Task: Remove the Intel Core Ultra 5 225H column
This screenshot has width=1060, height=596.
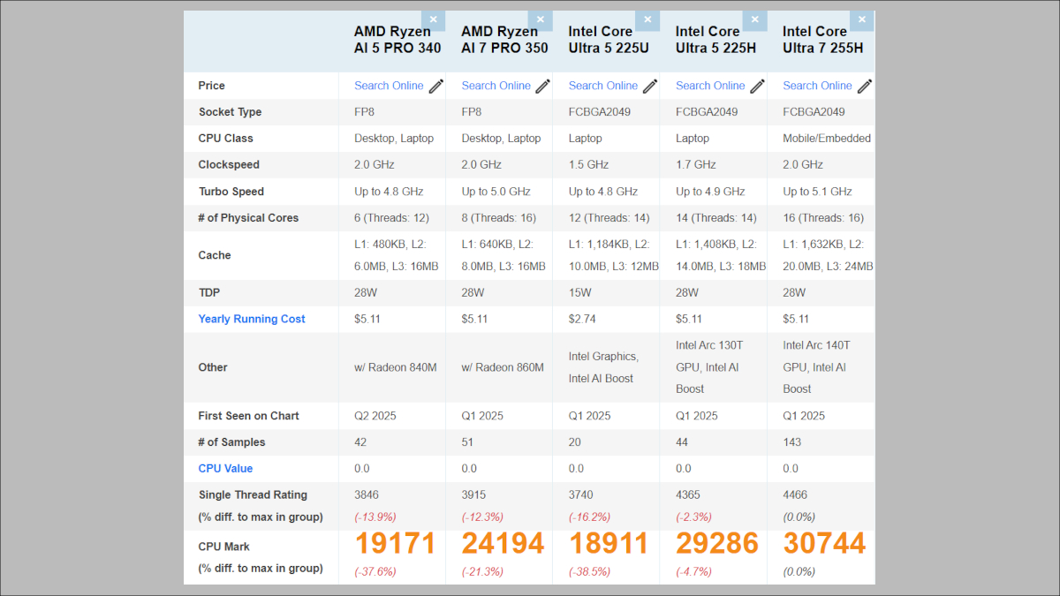Action: coord(754,19)
